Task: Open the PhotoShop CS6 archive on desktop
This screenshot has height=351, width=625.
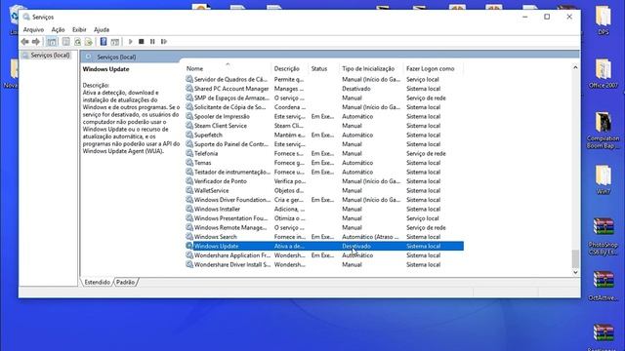Action: click(x=604, y=236)
